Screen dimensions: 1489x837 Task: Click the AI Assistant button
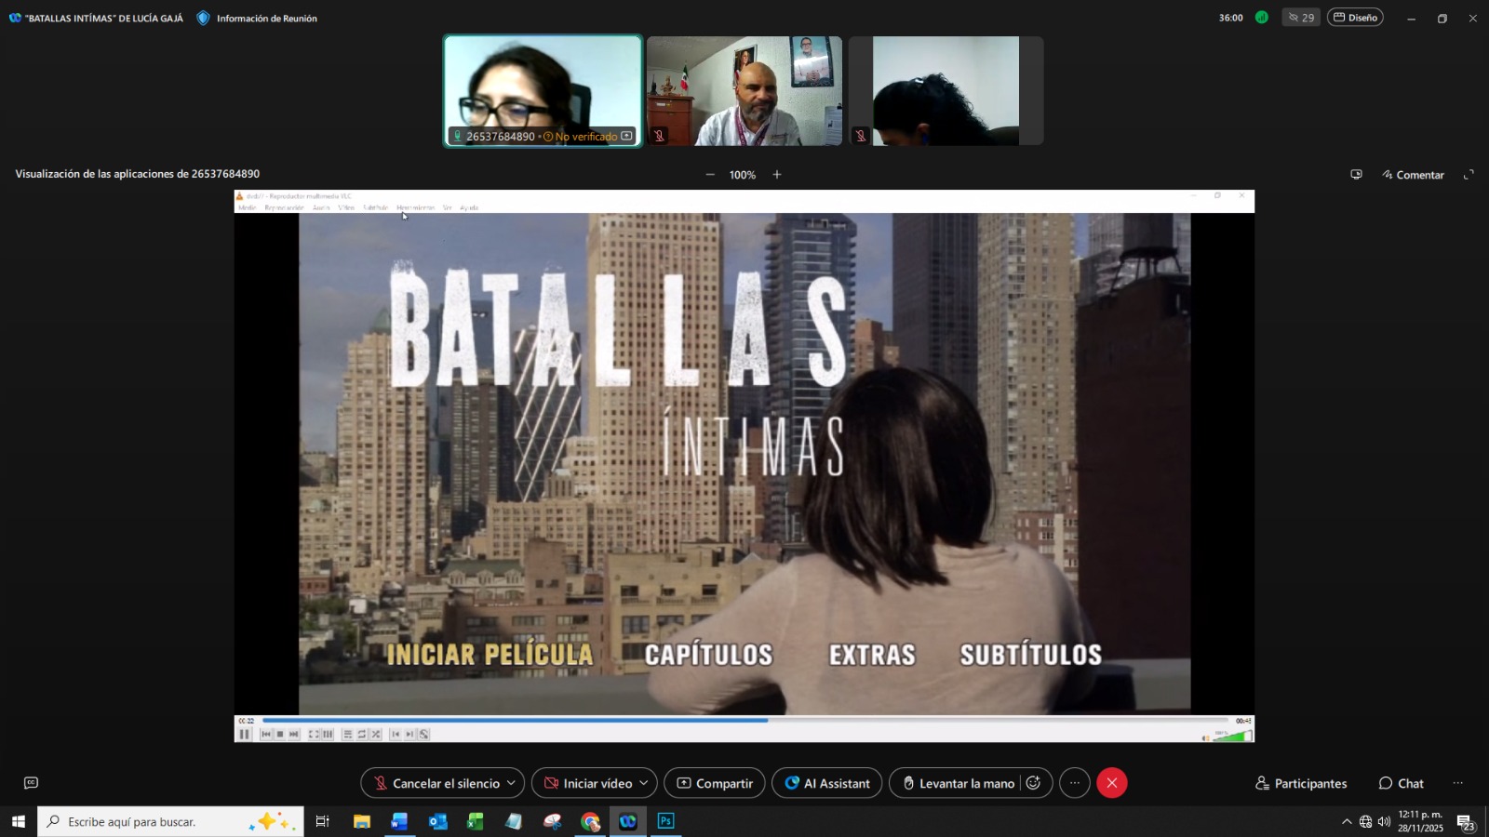(x=826, y=783)
